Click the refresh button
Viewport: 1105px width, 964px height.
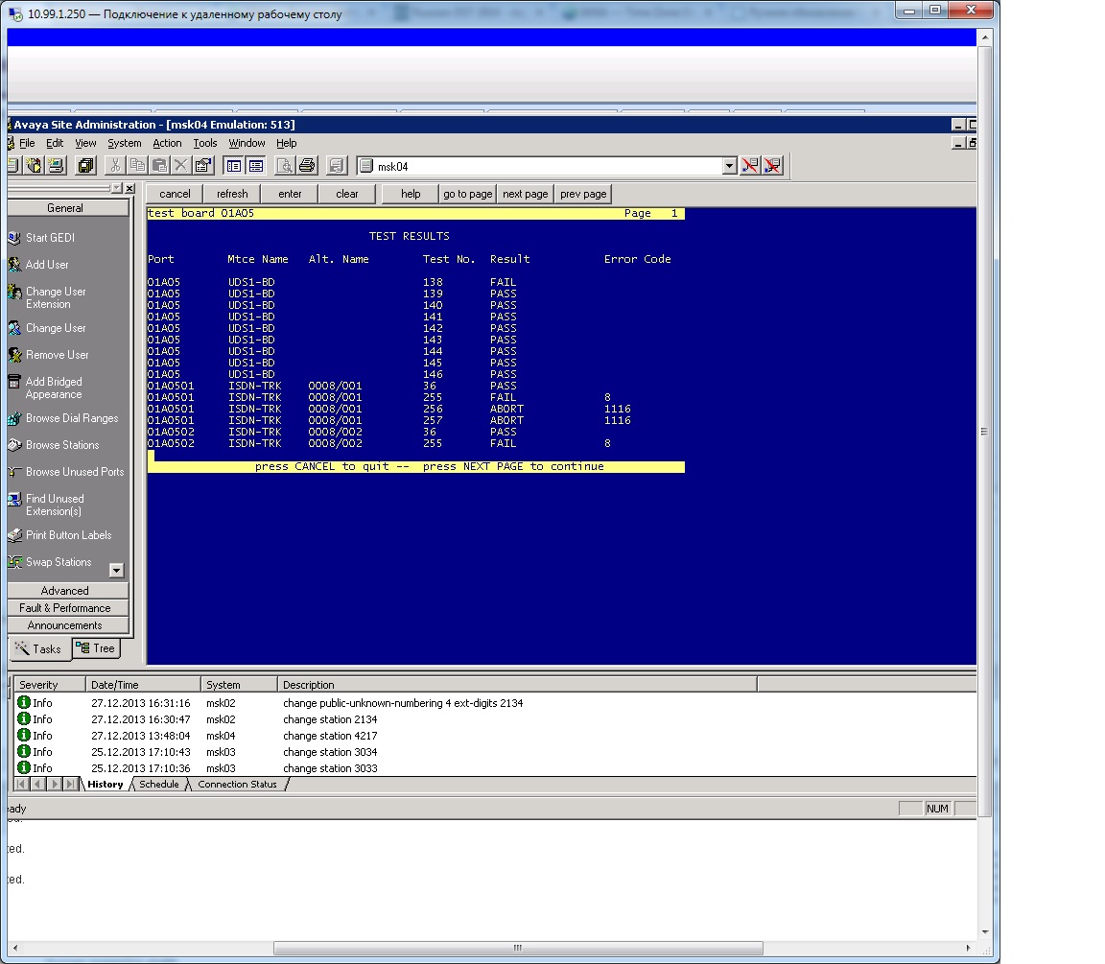(x=232, y=194)
